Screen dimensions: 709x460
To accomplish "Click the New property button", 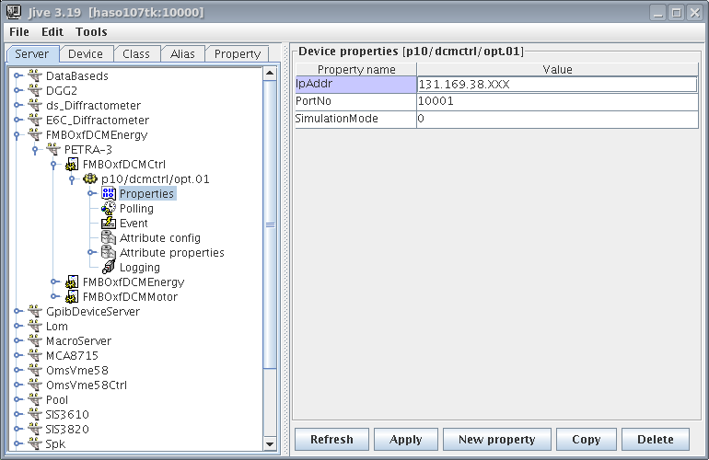I will click(x=497, y=439).
